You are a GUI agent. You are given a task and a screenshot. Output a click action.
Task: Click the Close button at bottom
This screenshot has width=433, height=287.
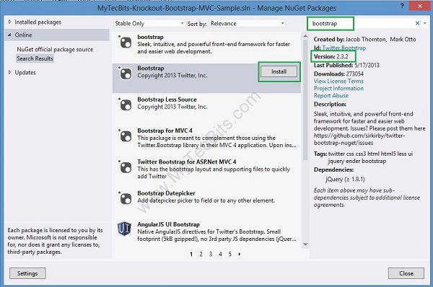pos(406,273)
